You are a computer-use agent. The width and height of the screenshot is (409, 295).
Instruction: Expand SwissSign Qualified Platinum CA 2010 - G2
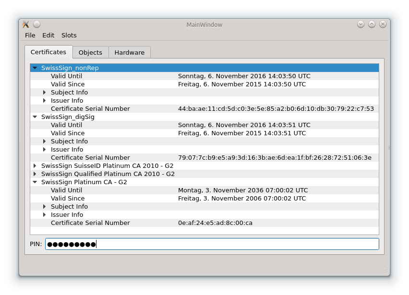click(35, 174)
